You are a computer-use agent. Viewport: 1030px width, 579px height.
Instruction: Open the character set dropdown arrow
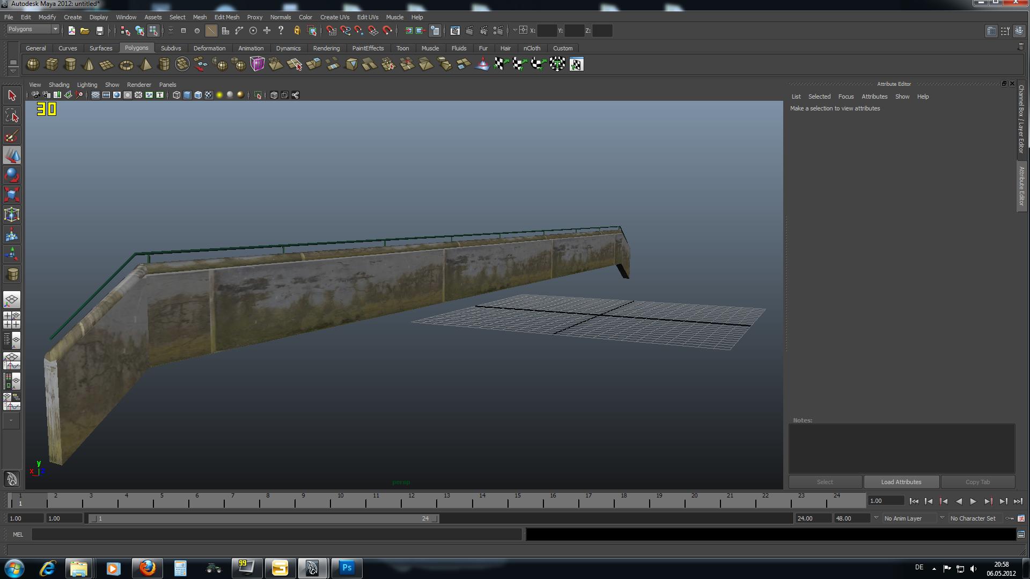pos(942,518)
